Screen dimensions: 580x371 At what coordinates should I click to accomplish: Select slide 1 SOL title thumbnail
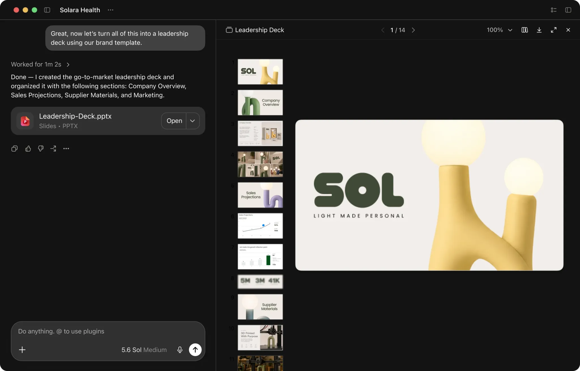pos(260,72)
